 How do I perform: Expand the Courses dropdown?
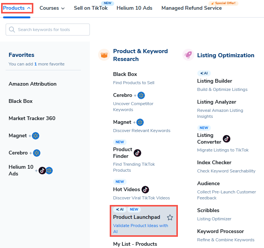[52, 8]
